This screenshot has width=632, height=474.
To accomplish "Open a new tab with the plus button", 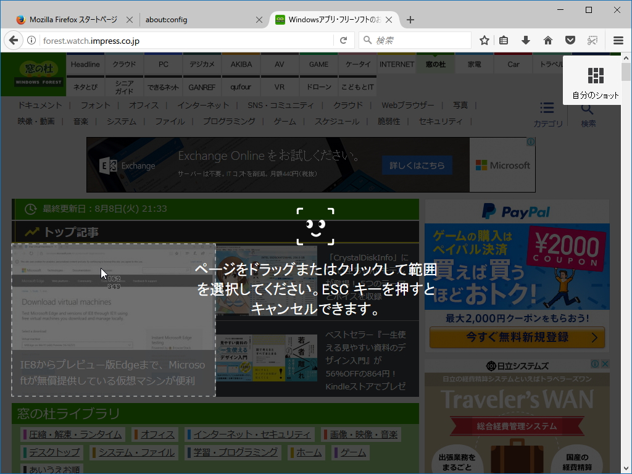I will [410, 19].
